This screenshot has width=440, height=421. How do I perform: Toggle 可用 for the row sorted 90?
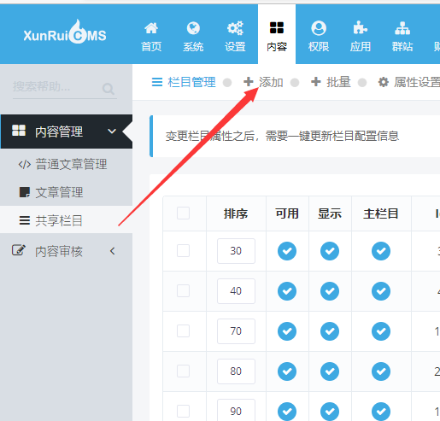pos(287,412)
